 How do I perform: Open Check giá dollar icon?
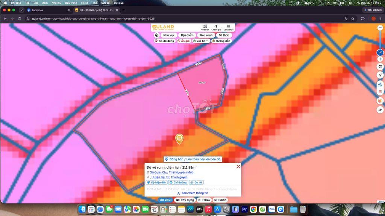pyautogui.click(x=216, y=27)
